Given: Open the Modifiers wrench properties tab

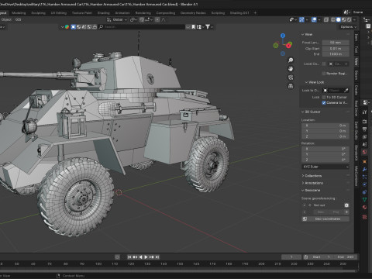Looking at the screenshot, I should point(364,170).
